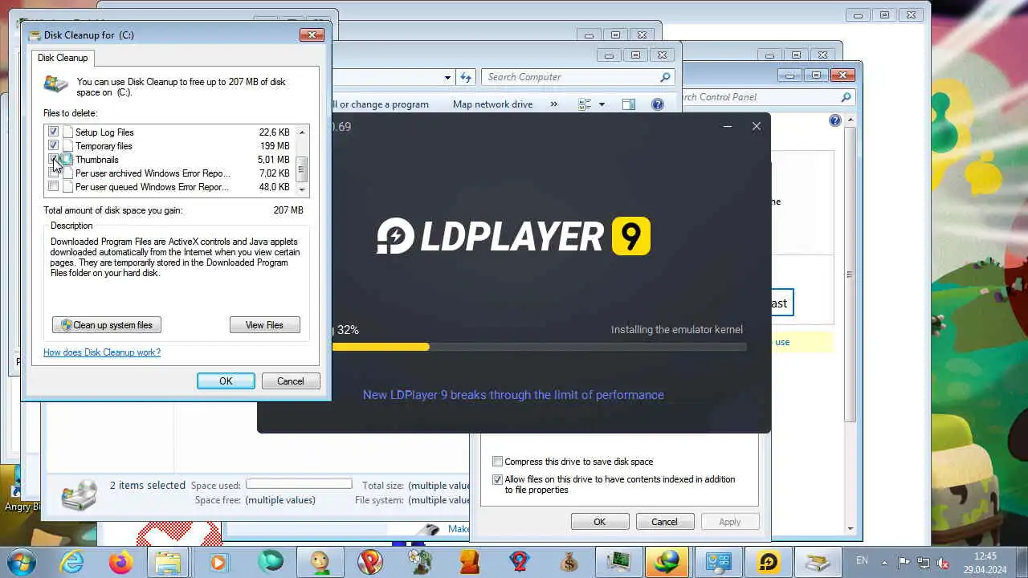Click scroll-up arrow of Files to delete list
The width and height of the screenshot is (1028, 578).
pyautogui.click(x=302, y=132)
